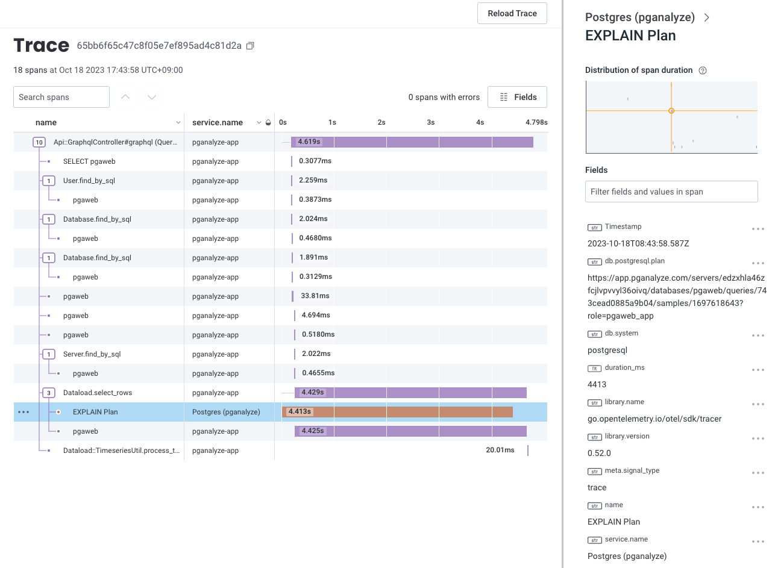Click the library.name value go.opentelemetry.io/otel/sdk/tracer
This screenshot has height=568, width=772.
pos(654,419)
